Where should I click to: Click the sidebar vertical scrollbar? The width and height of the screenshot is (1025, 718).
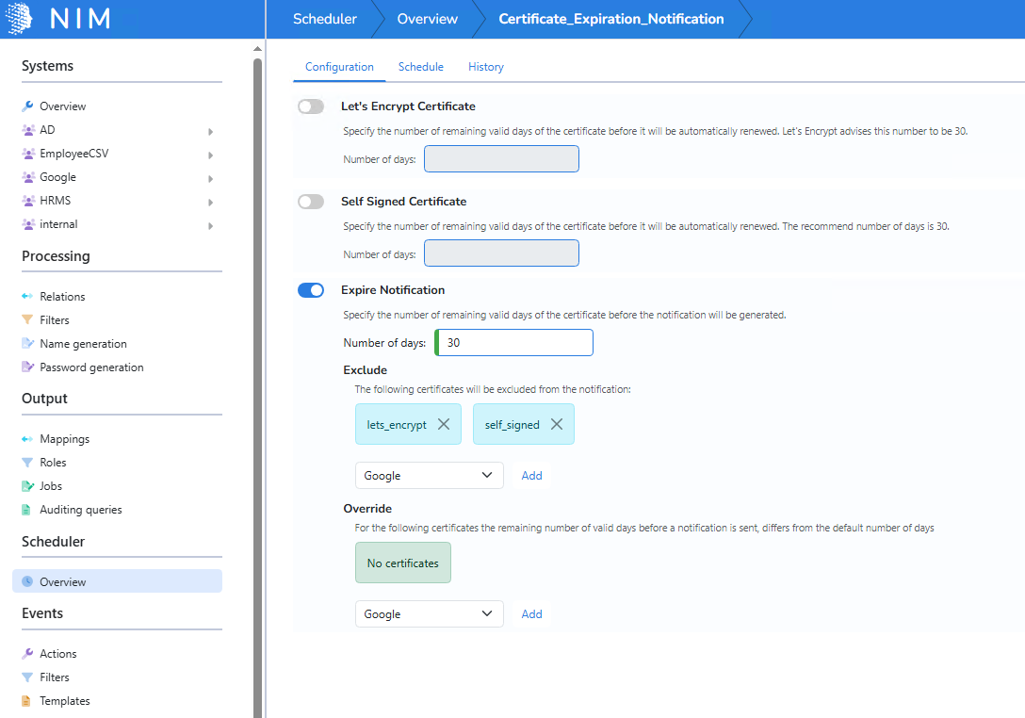tap(257, 377)
